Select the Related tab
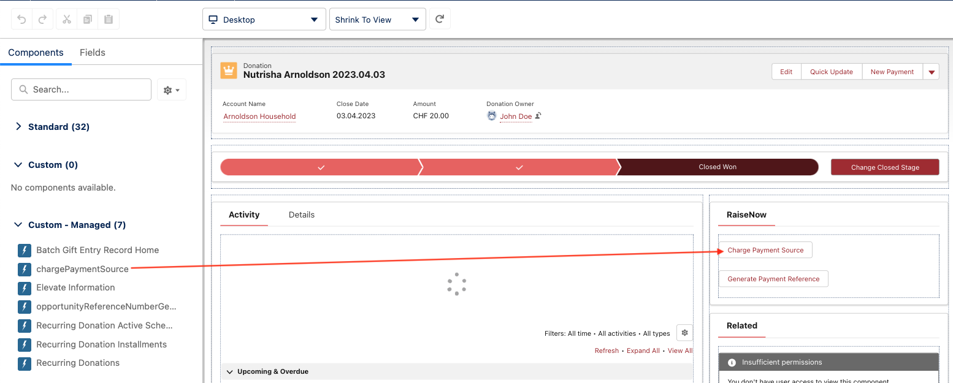The height and width of the screenshot is (383, 953). click(742, 325)
